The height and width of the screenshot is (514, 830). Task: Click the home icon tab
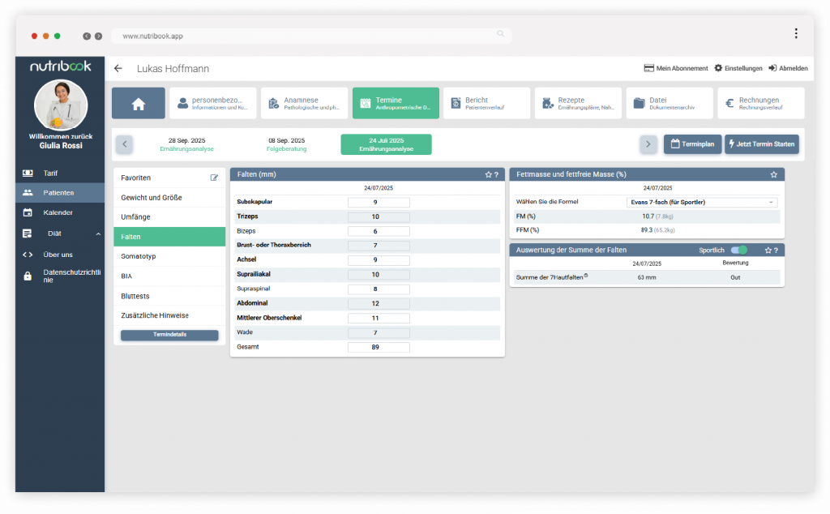point(138,104)
